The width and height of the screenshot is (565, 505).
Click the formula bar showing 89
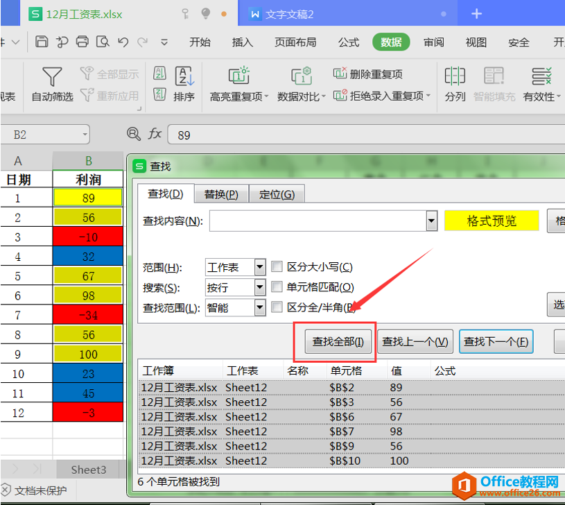tap(366, 135)
